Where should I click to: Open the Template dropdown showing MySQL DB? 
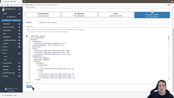click(x=104, y=22)
